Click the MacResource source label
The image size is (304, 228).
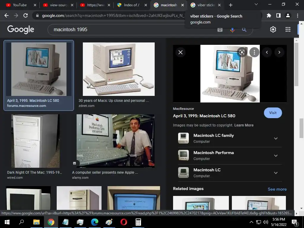tap(183, 109)
